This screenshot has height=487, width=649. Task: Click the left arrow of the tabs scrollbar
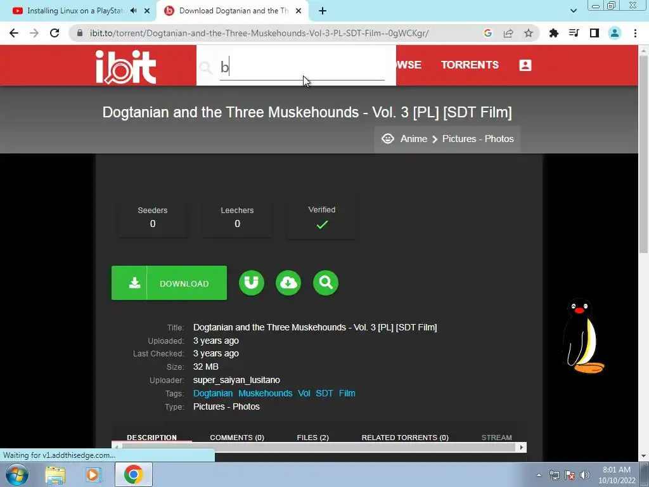117,447
